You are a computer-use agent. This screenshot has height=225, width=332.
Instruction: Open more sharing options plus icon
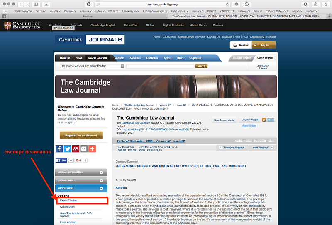92,149
